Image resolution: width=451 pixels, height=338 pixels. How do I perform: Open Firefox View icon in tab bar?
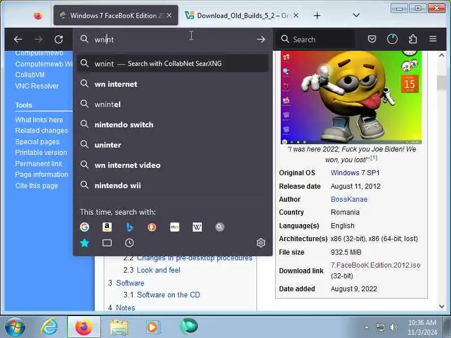point(38,16)
